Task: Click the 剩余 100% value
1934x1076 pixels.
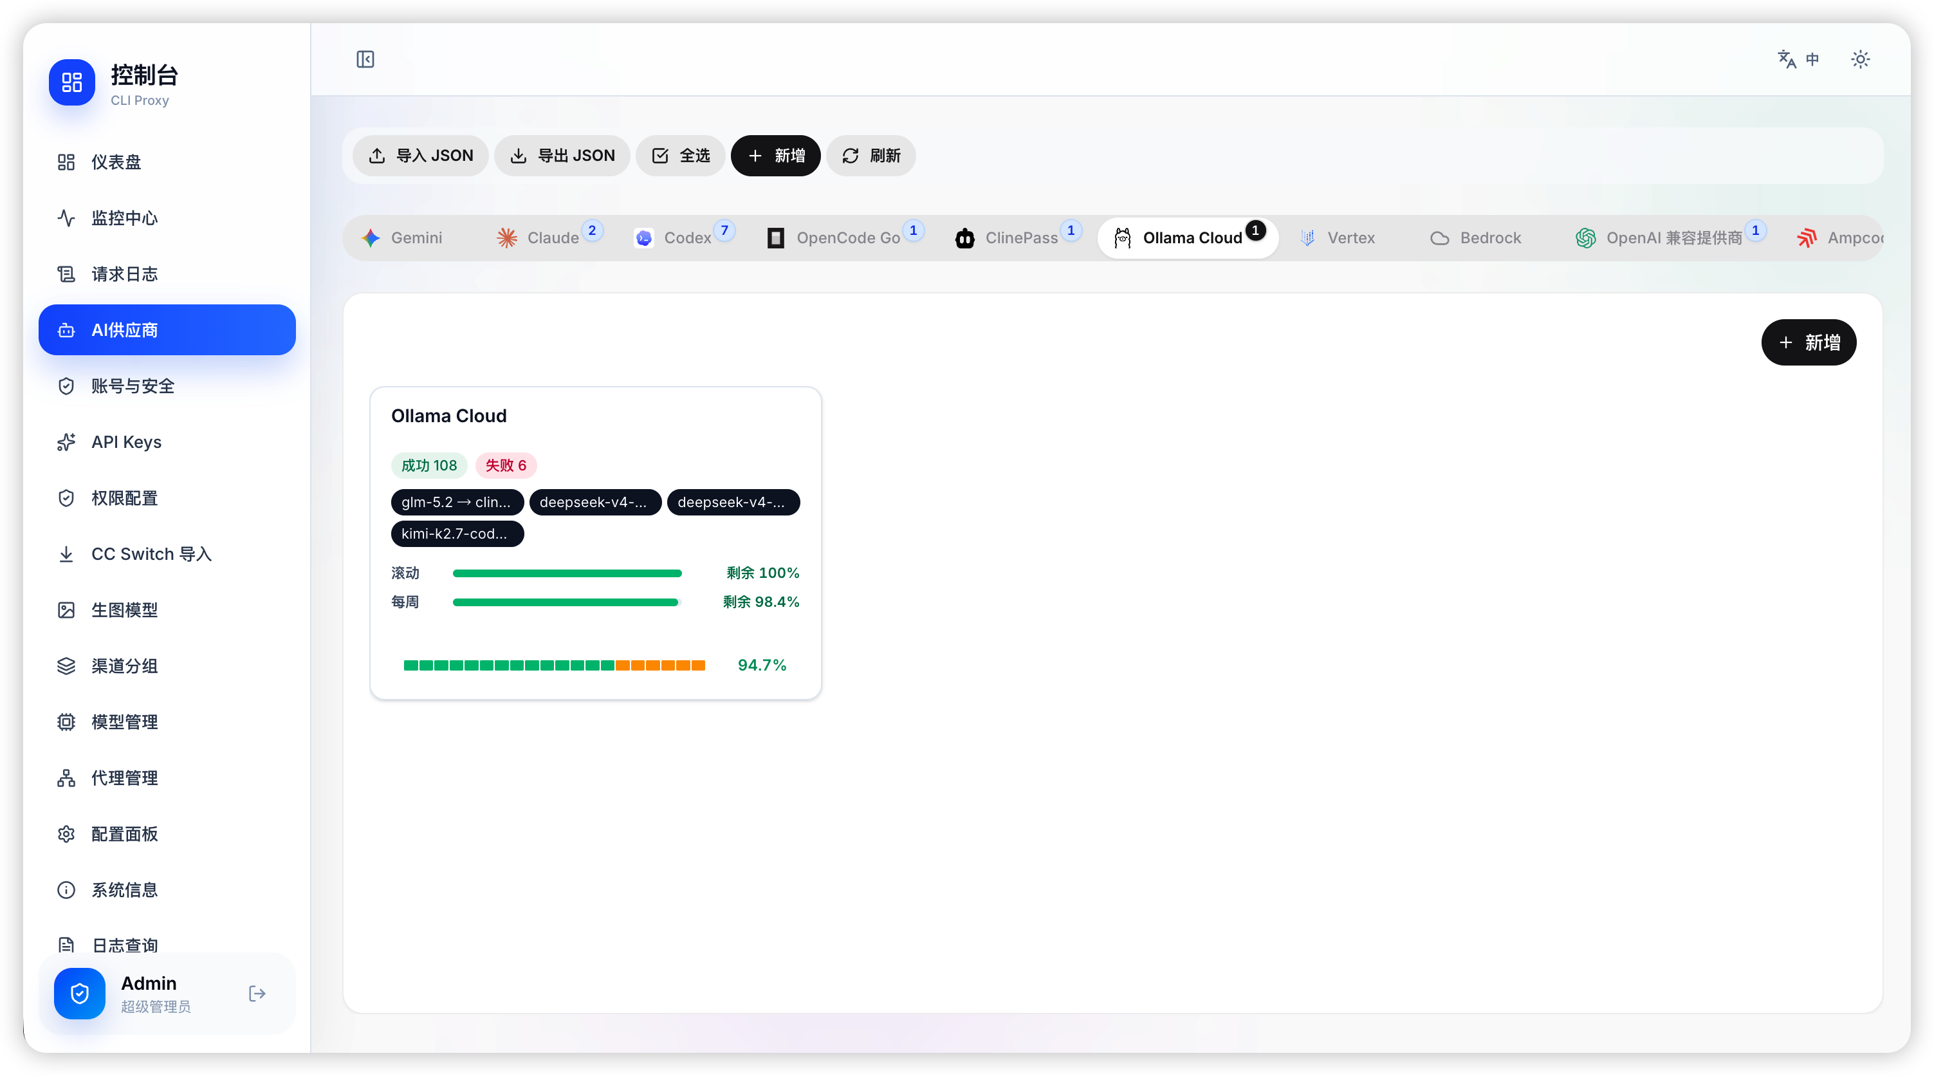Action: 763,573
